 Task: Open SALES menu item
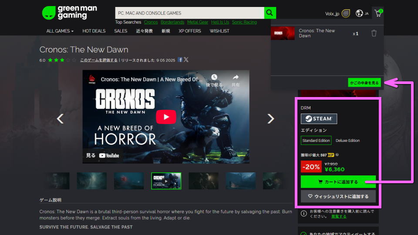(121, 31)
